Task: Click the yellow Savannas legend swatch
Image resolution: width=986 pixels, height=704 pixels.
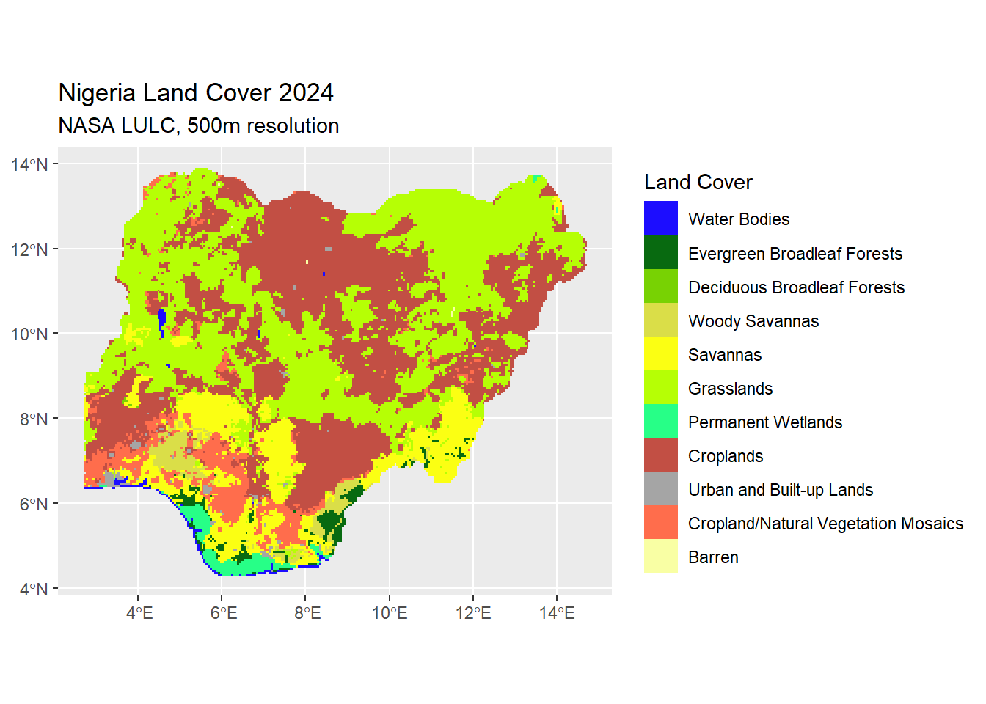Action: coord(660,353)
